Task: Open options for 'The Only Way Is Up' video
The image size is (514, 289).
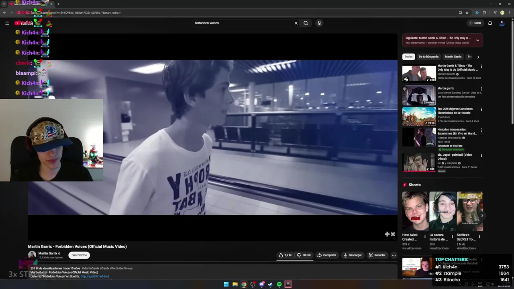Action: coord(481,66)
